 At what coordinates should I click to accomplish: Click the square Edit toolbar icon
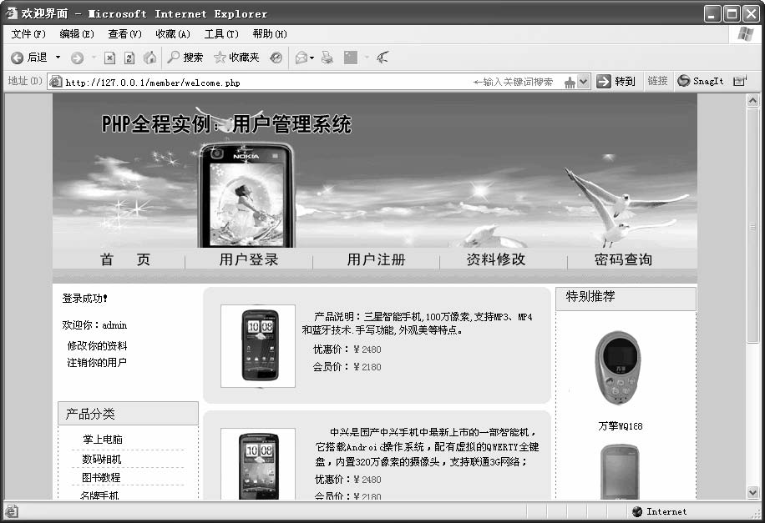(x=350, y=58)
